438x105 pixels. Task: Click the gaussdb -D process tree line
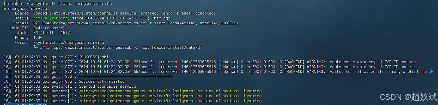pos(118,47)
